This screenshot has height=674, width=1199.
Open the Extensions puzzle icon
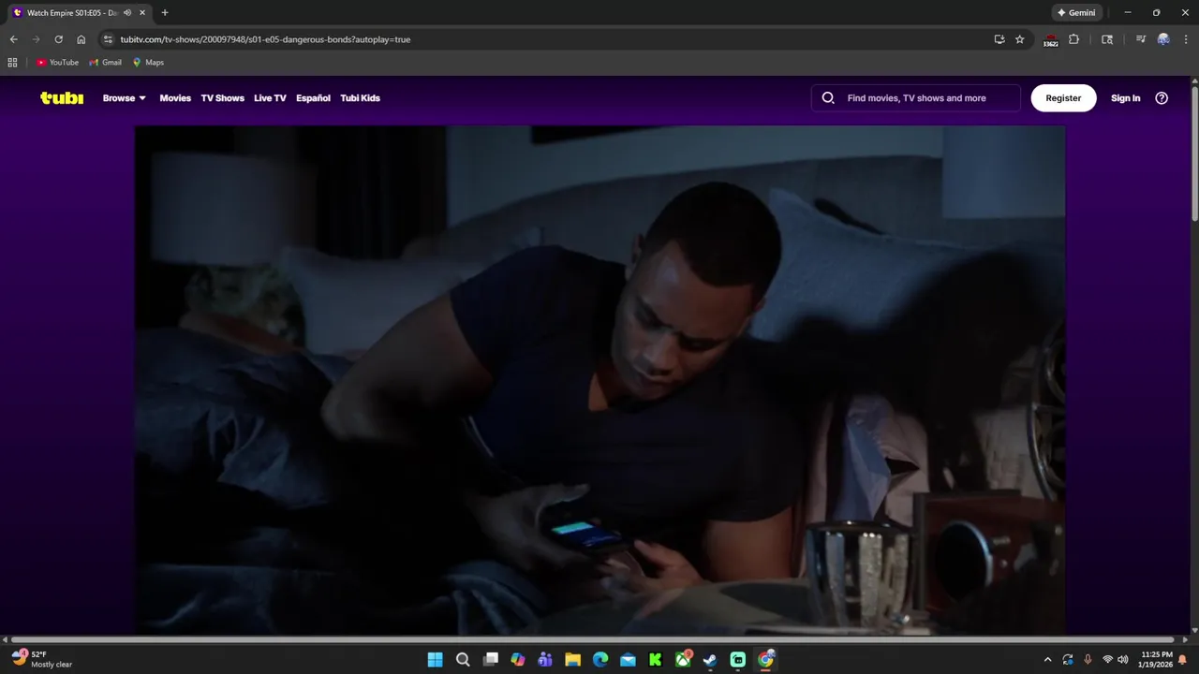1074,39
